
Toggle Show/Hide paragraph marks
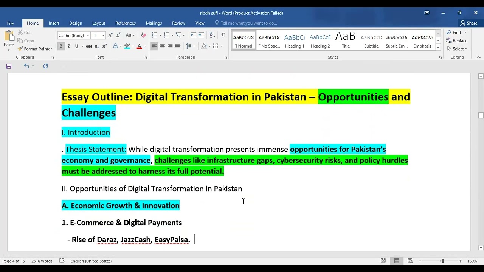[223, 35]
